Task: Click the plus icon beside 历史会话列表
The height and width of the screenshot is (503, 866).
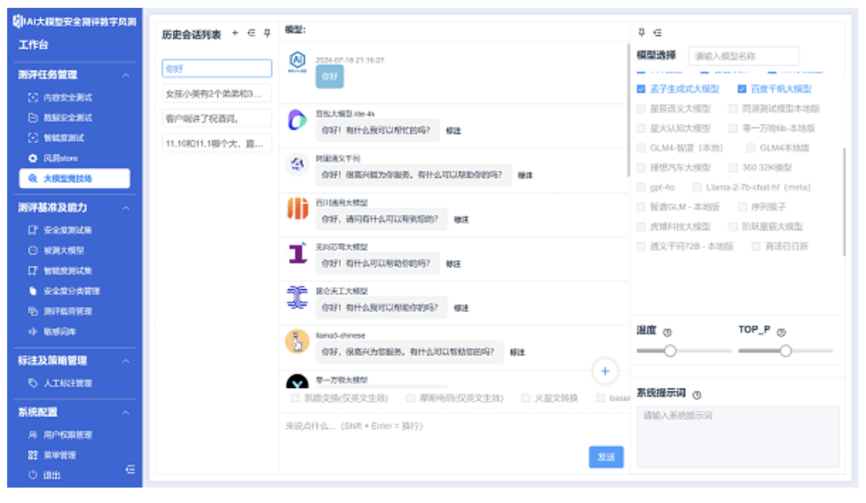Action: coord(235,33)
